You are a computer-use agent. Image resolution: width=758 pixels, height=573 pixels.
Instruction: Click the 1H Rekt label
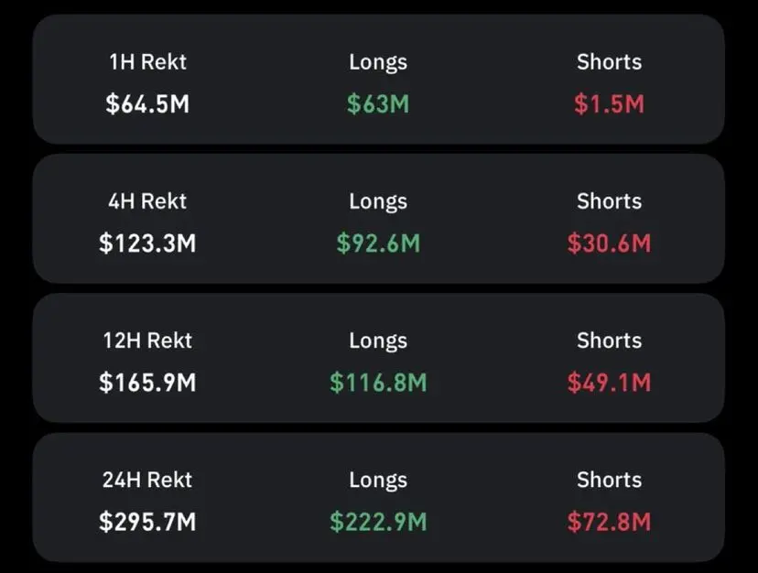coord(147,62)
